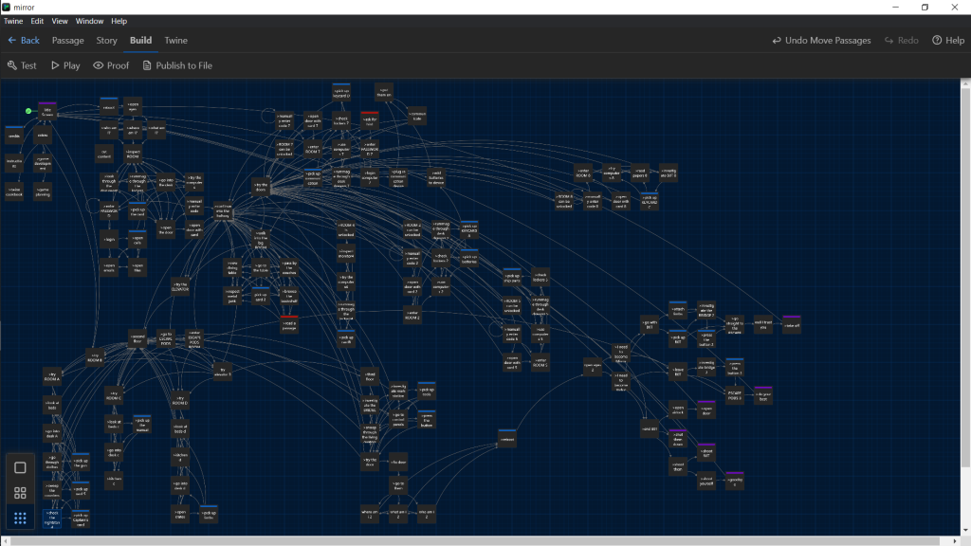Click Publish to File
Image resolution: width=971 pixels, height=546 pixels.
(x=176, y=65)
